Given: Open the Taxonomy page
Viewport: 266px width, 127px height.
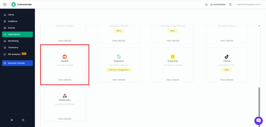Looking at the screenshot, I should coord(17,48).
